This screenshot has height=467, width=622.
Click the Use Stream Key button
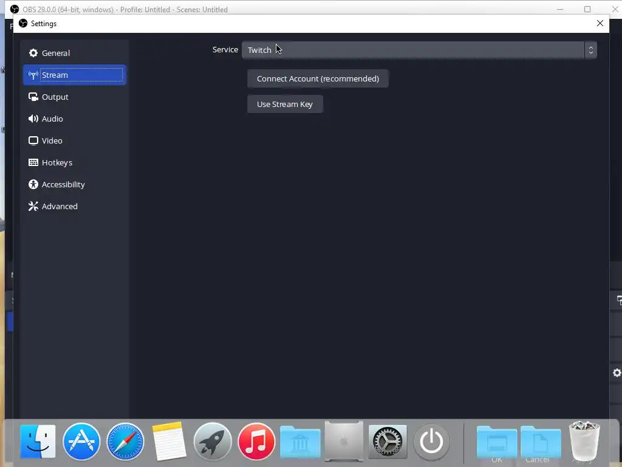click(285, 104)
